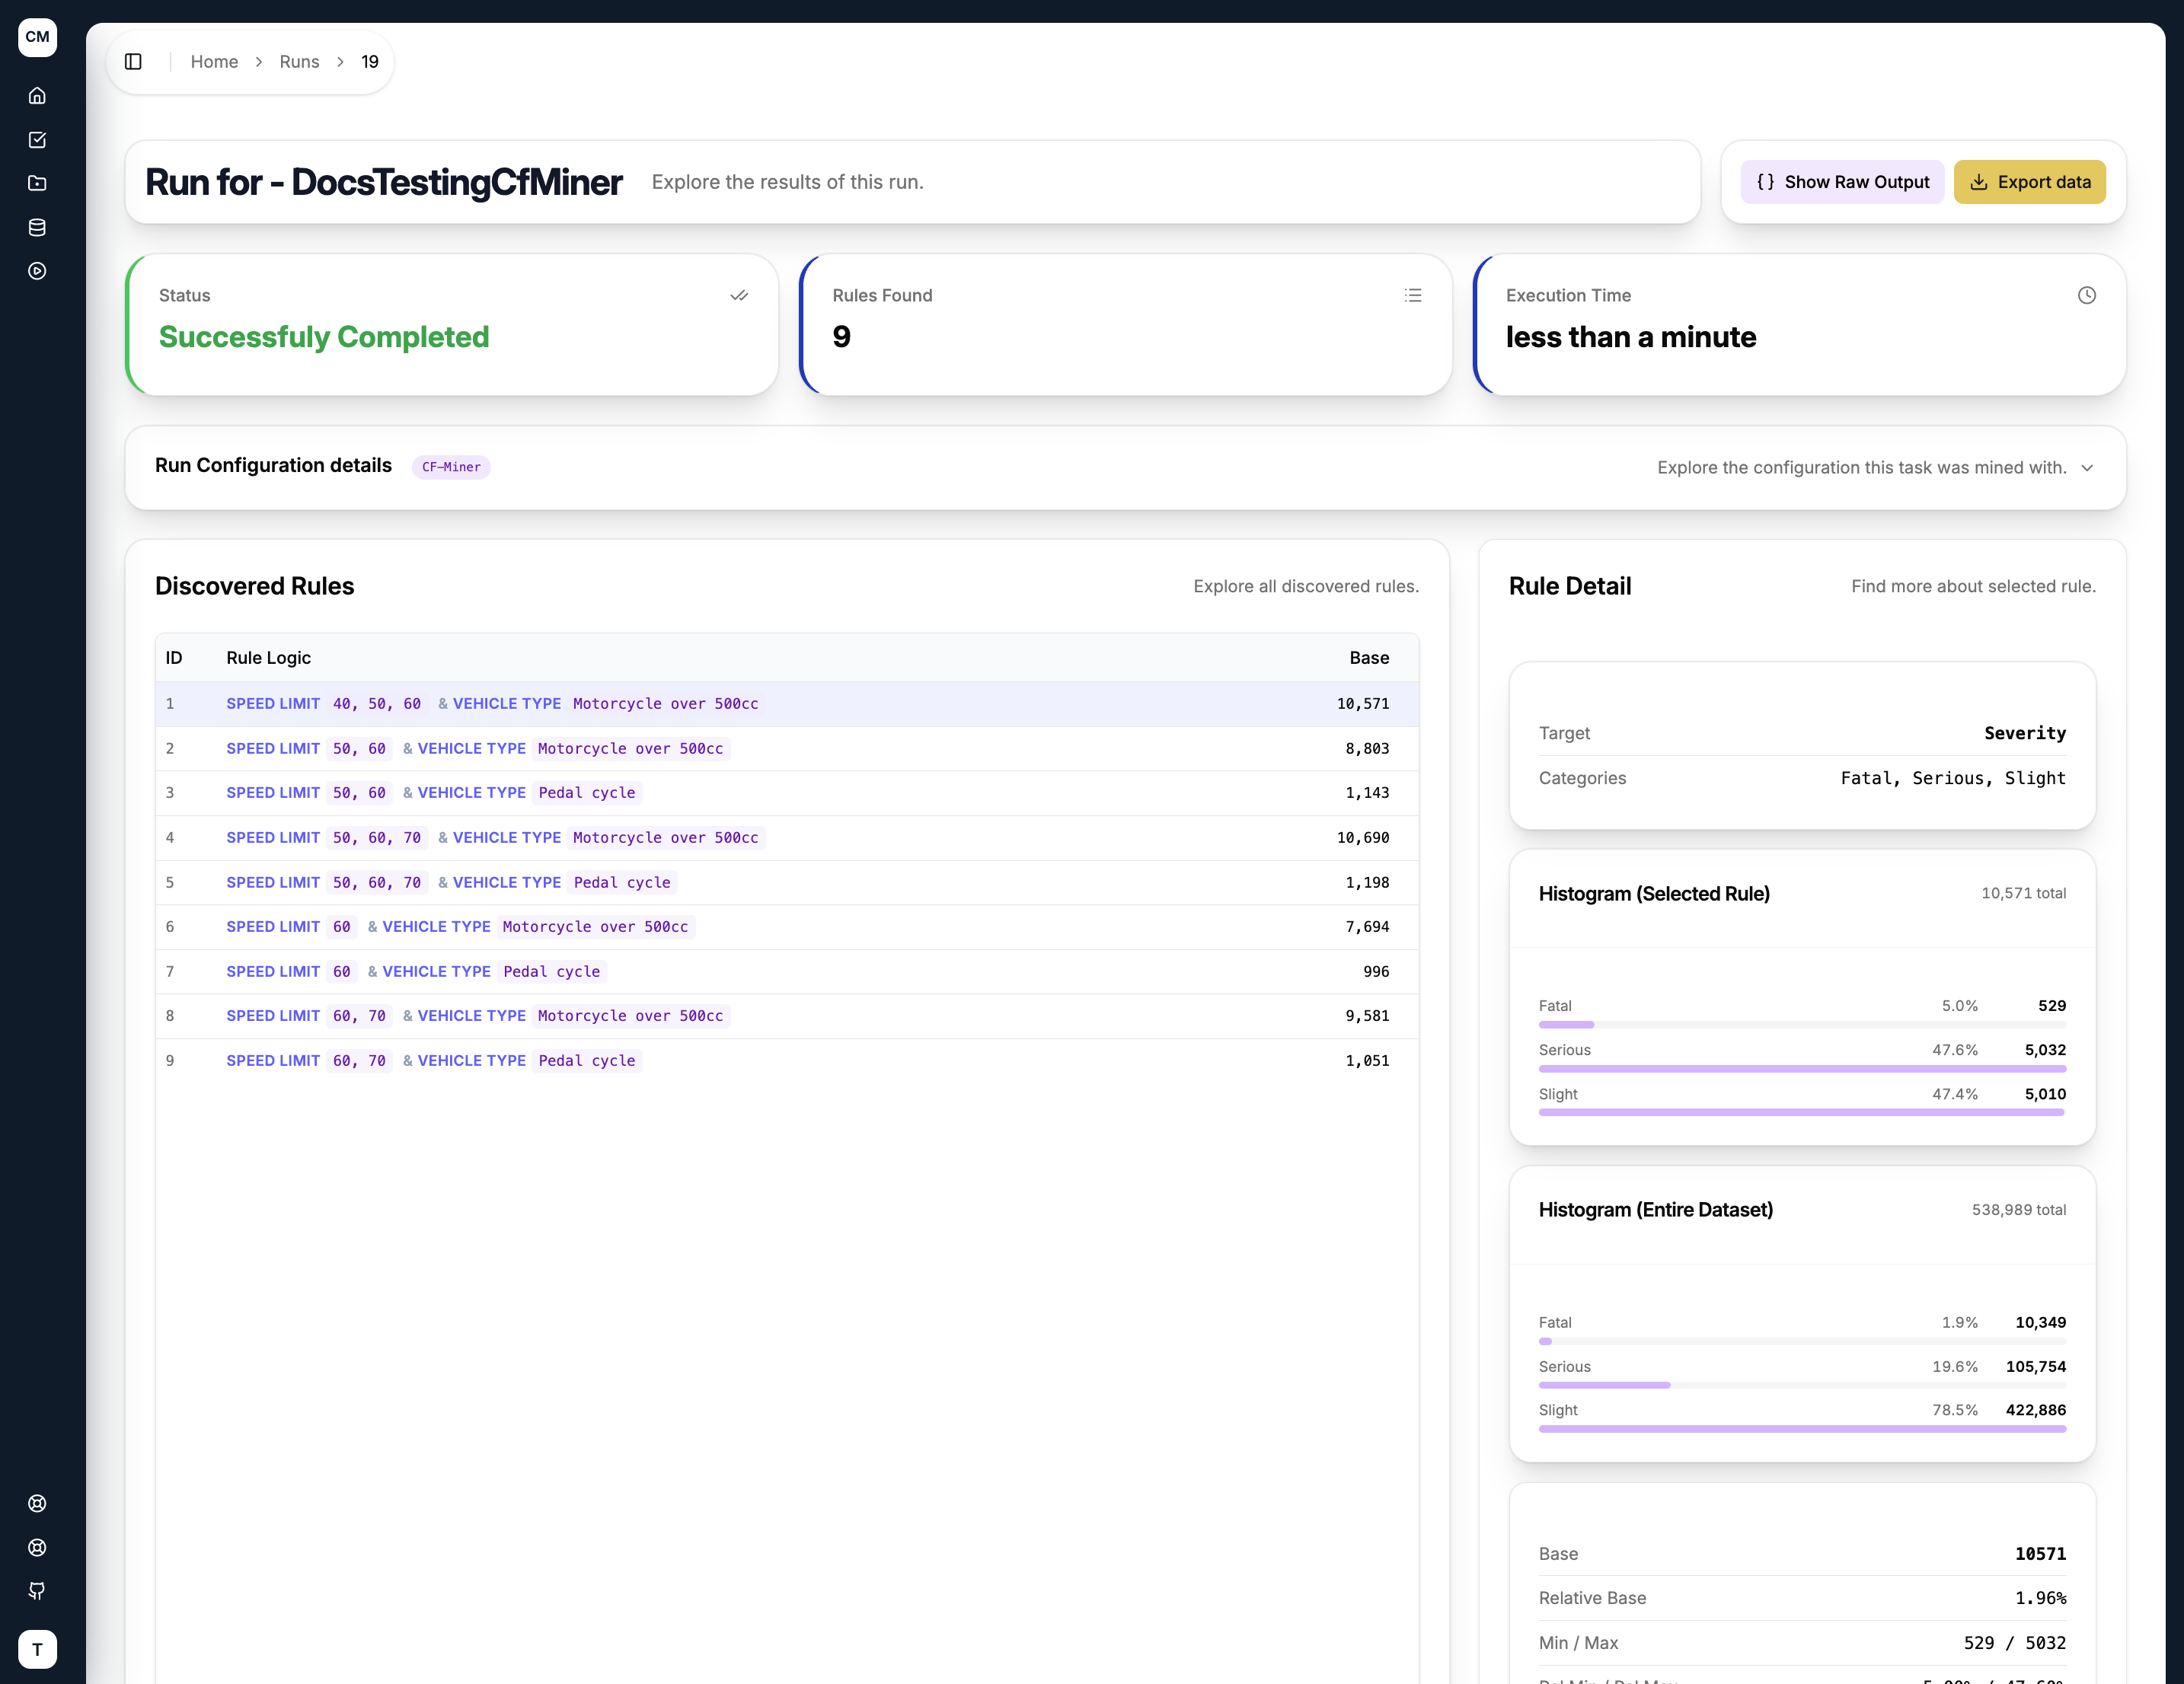Click categories Fatal, Serious, Slight value
Screen dimensions: 2184x1684
tap(1953, 778)
